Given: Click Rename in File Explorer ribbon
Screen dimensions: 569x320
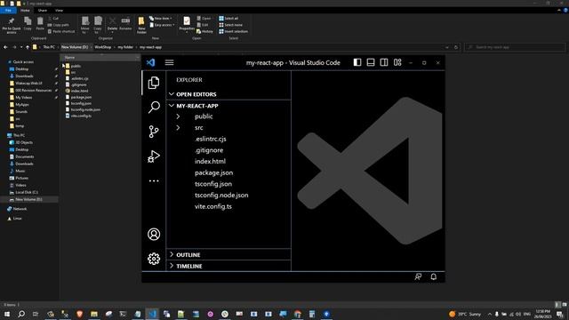Looking at the screenshot, I should [x=125, y=24].
